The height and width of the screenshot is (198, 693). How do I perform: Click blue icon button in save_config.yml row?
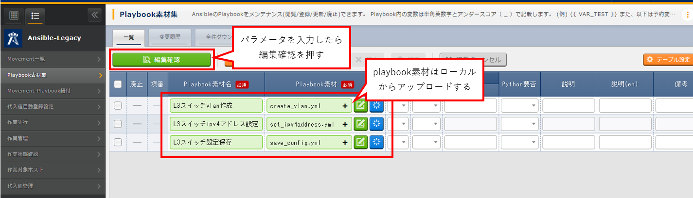[376, 142]
